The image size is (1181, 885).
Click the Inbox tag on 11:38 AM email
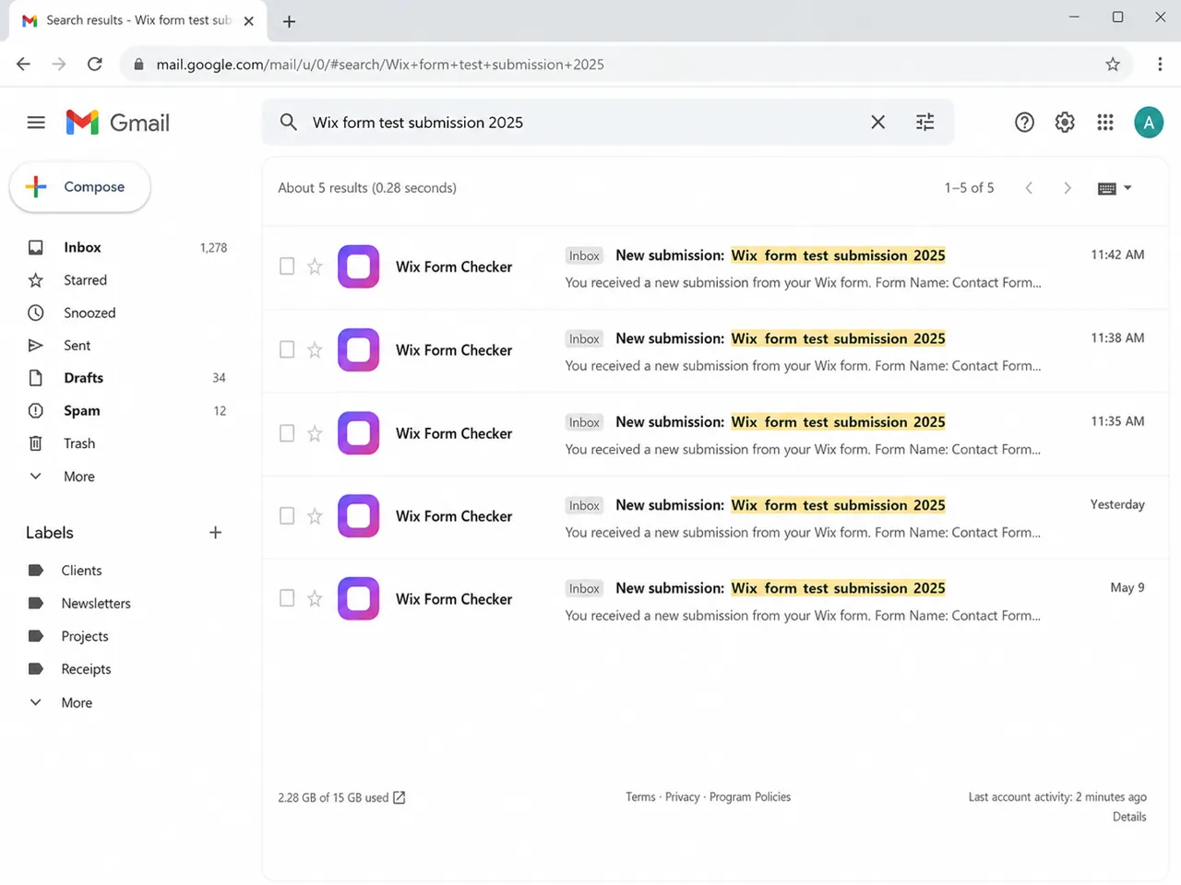tap(584, 339)
